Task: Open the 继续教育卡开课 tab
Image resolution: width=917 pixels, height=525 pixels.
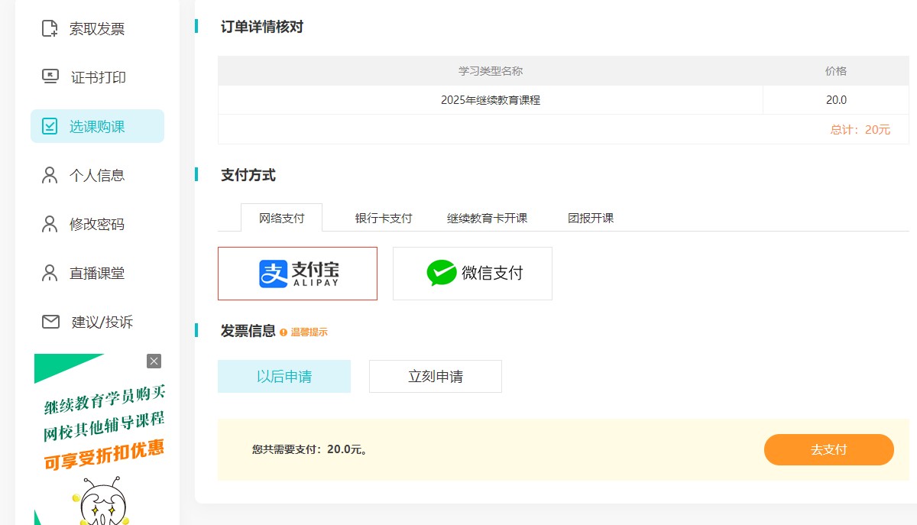Action: [487, 218]
